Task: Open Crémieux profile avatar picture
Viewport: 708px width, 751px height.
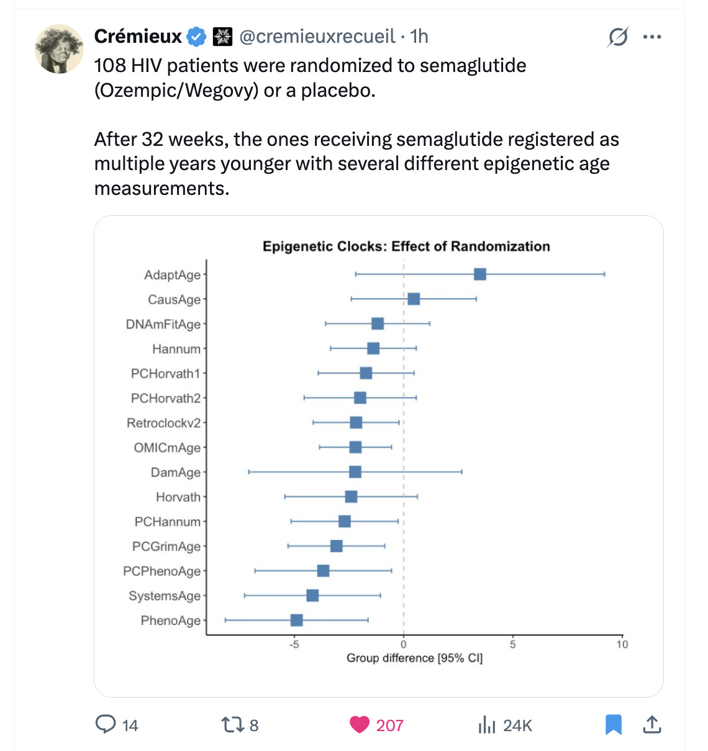Action: (59, 49)
